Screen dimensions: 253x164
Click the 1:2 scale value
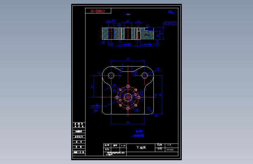point(169,145)
